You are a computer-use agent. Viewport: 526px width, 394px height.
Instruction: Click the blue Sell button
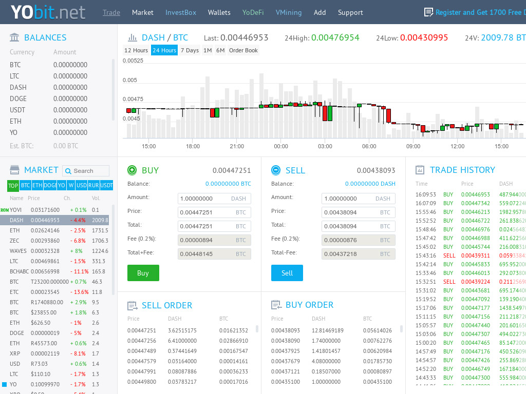click(x=287, y=273)
